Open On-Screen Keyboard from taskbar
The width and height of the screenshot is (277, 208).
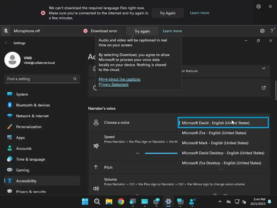click(180, 201)
